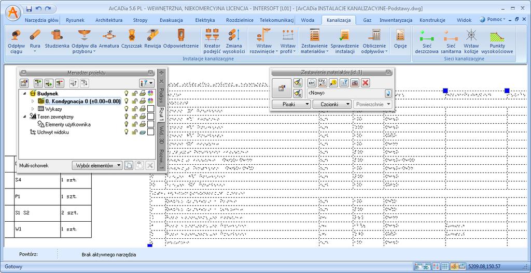Select the Czyszczak tool

(131, 39)
